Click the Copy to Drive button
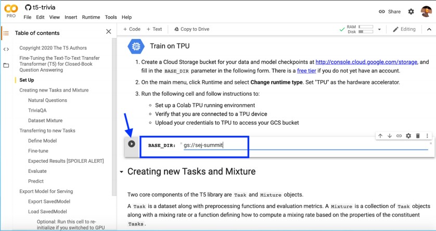The height and width of the screenshot is (231, 436). [x=191, y=29]
